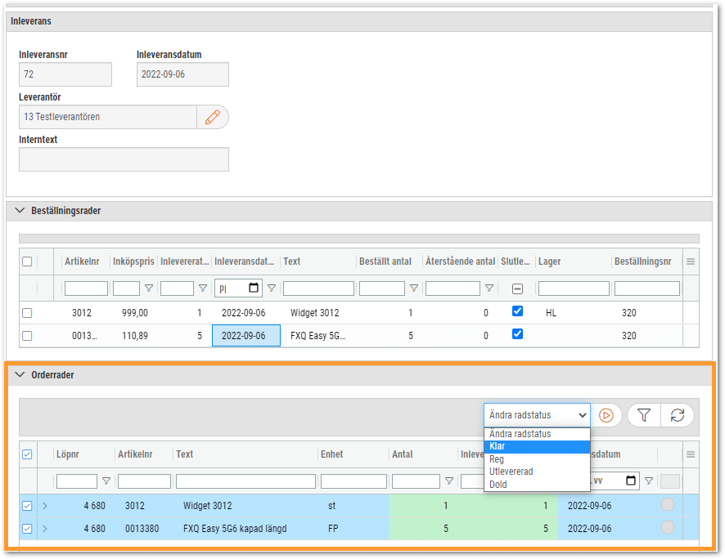Choose Utlevererad in the radstatus list

pyautogui.click(x=537, y=472)
